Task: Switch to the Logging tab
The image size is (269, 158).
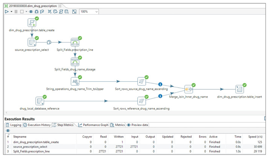Action: [14, 125]
